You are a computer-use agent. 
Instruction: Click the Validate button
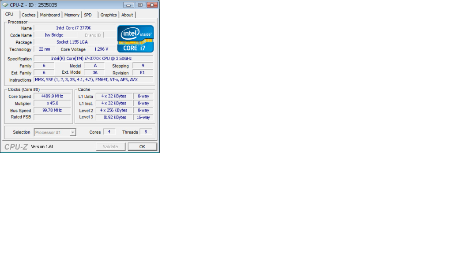[110, 146]
